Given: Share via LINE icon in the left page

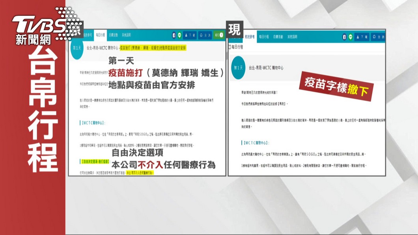Looking at the screenshot, I should pyautogui.click(x=180, y=35).
